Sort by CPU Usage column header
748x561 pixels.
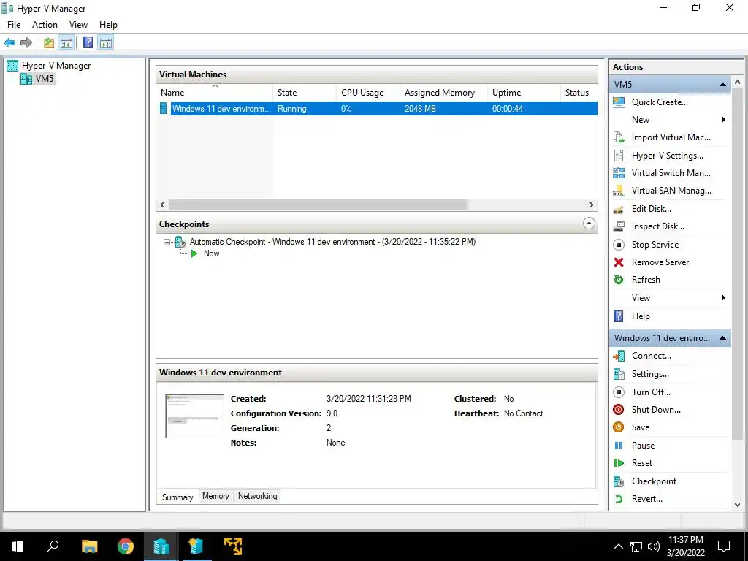pos(368,93)
